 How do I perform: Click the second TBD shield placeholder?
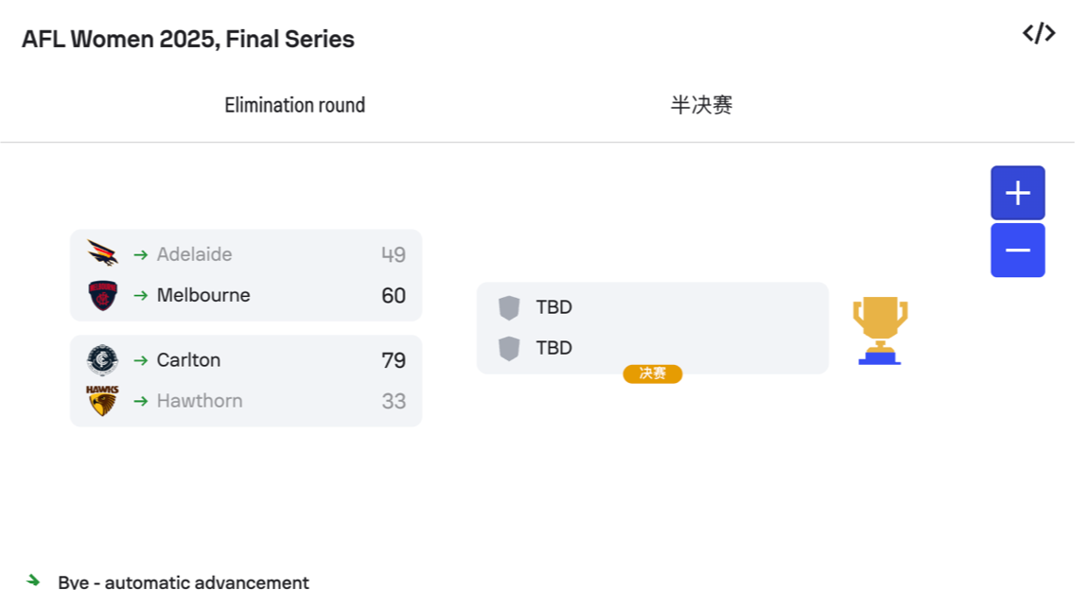pyautogui.click(x=509, y=348)
